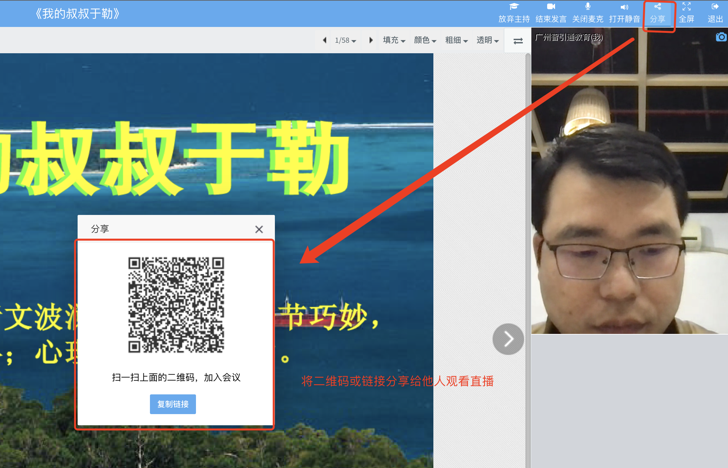Open the 颜色 color dropdown
Image resolution: width=728 pixels, height=468 pixels.
[425, 40]
